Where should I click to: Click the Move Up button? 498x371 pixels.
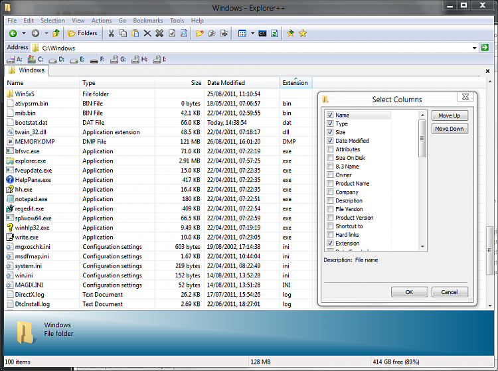pyautogui.click(x=450, y=115)
